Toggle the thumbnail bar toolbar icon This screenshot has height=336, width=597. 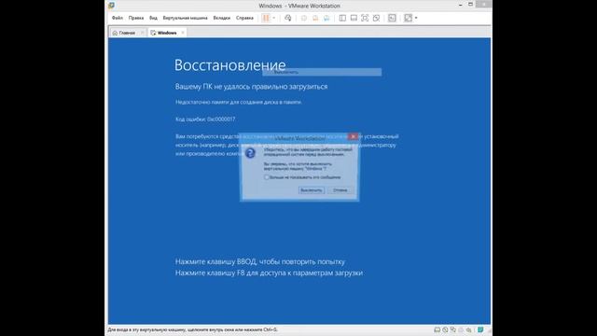(354, 18)
